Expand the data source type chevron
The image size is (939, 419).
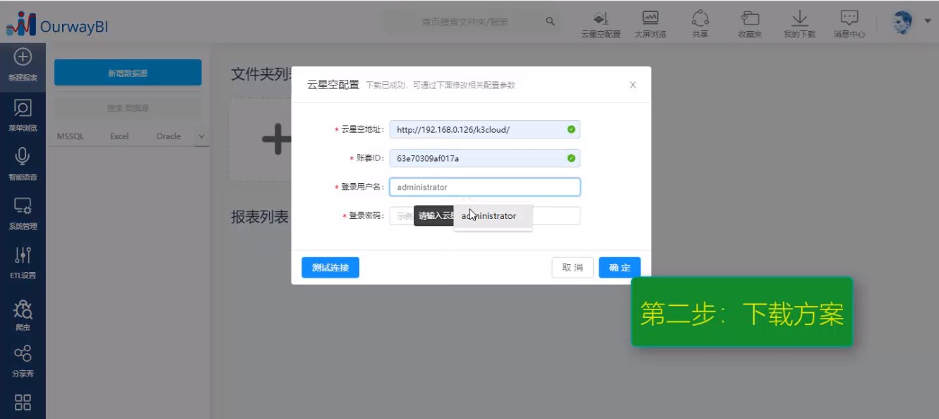point(200,136)
